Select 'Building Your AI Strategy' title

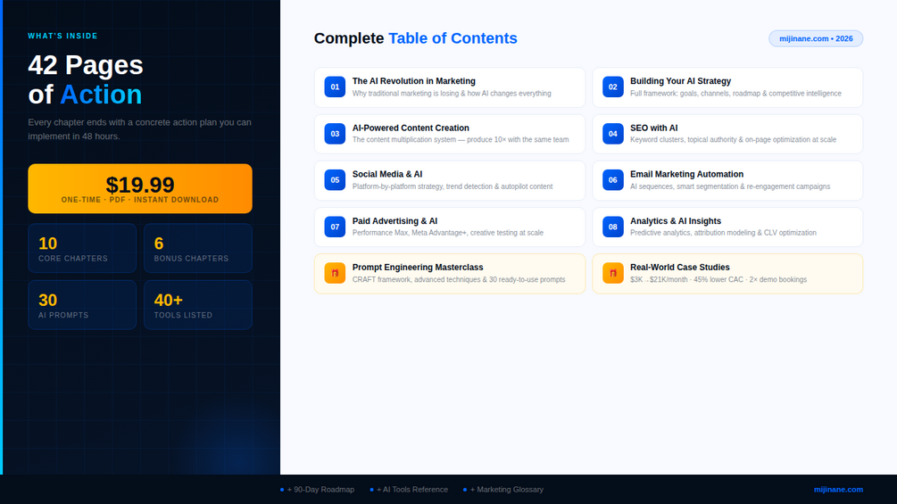tap(680, 81)
